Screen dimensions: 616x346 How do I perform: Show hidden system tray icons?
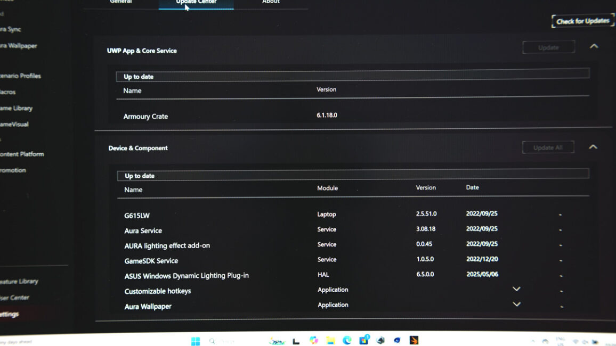533,342
